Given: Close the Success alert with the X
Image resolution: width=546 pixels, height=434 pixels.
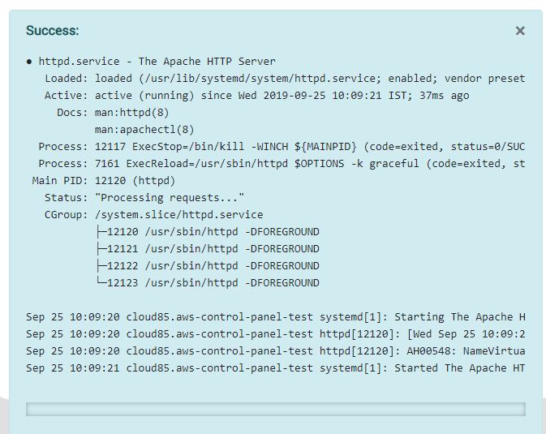Looking at the screenshot, I should pyautogui.click(x=520, y=31).
